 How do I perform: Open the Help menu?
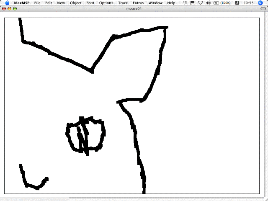point(171,3)
